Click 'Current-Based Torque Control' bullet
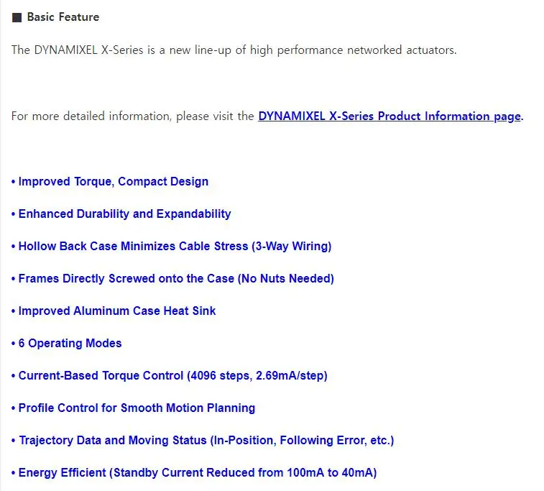 pyautogui.click(x=170, y=375)
